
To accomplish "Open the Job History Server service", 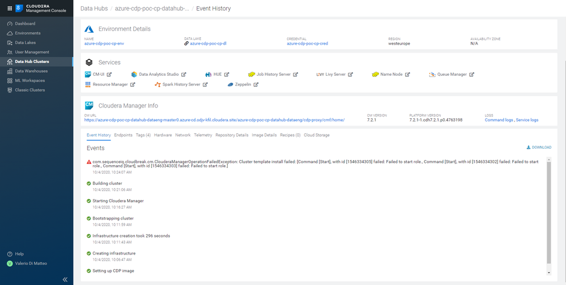I will click(x=274, y=75).
